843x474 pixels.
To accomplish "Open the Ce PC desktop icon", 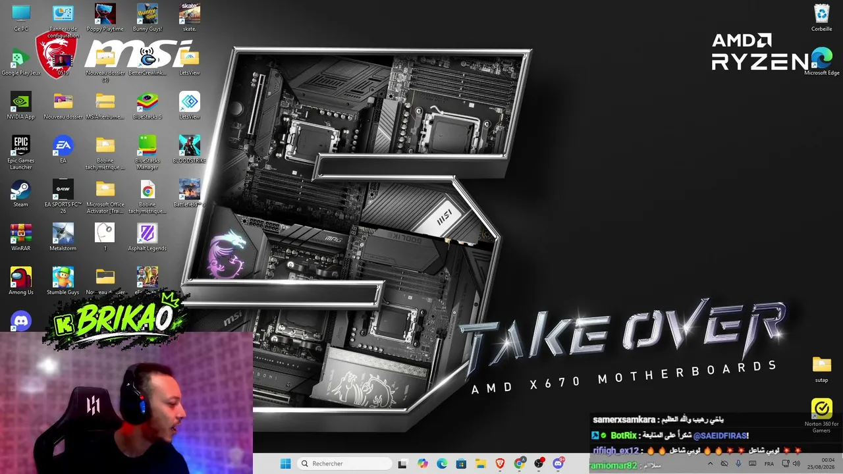I will pos(21,18).
